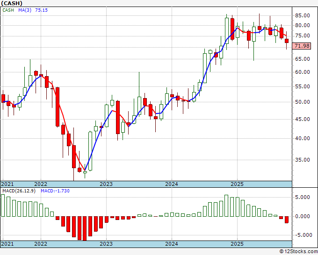The width and height of the screenshot is (318, 255).
Task: Click 2024 on the price chart timeline
Action: [172, 184]
